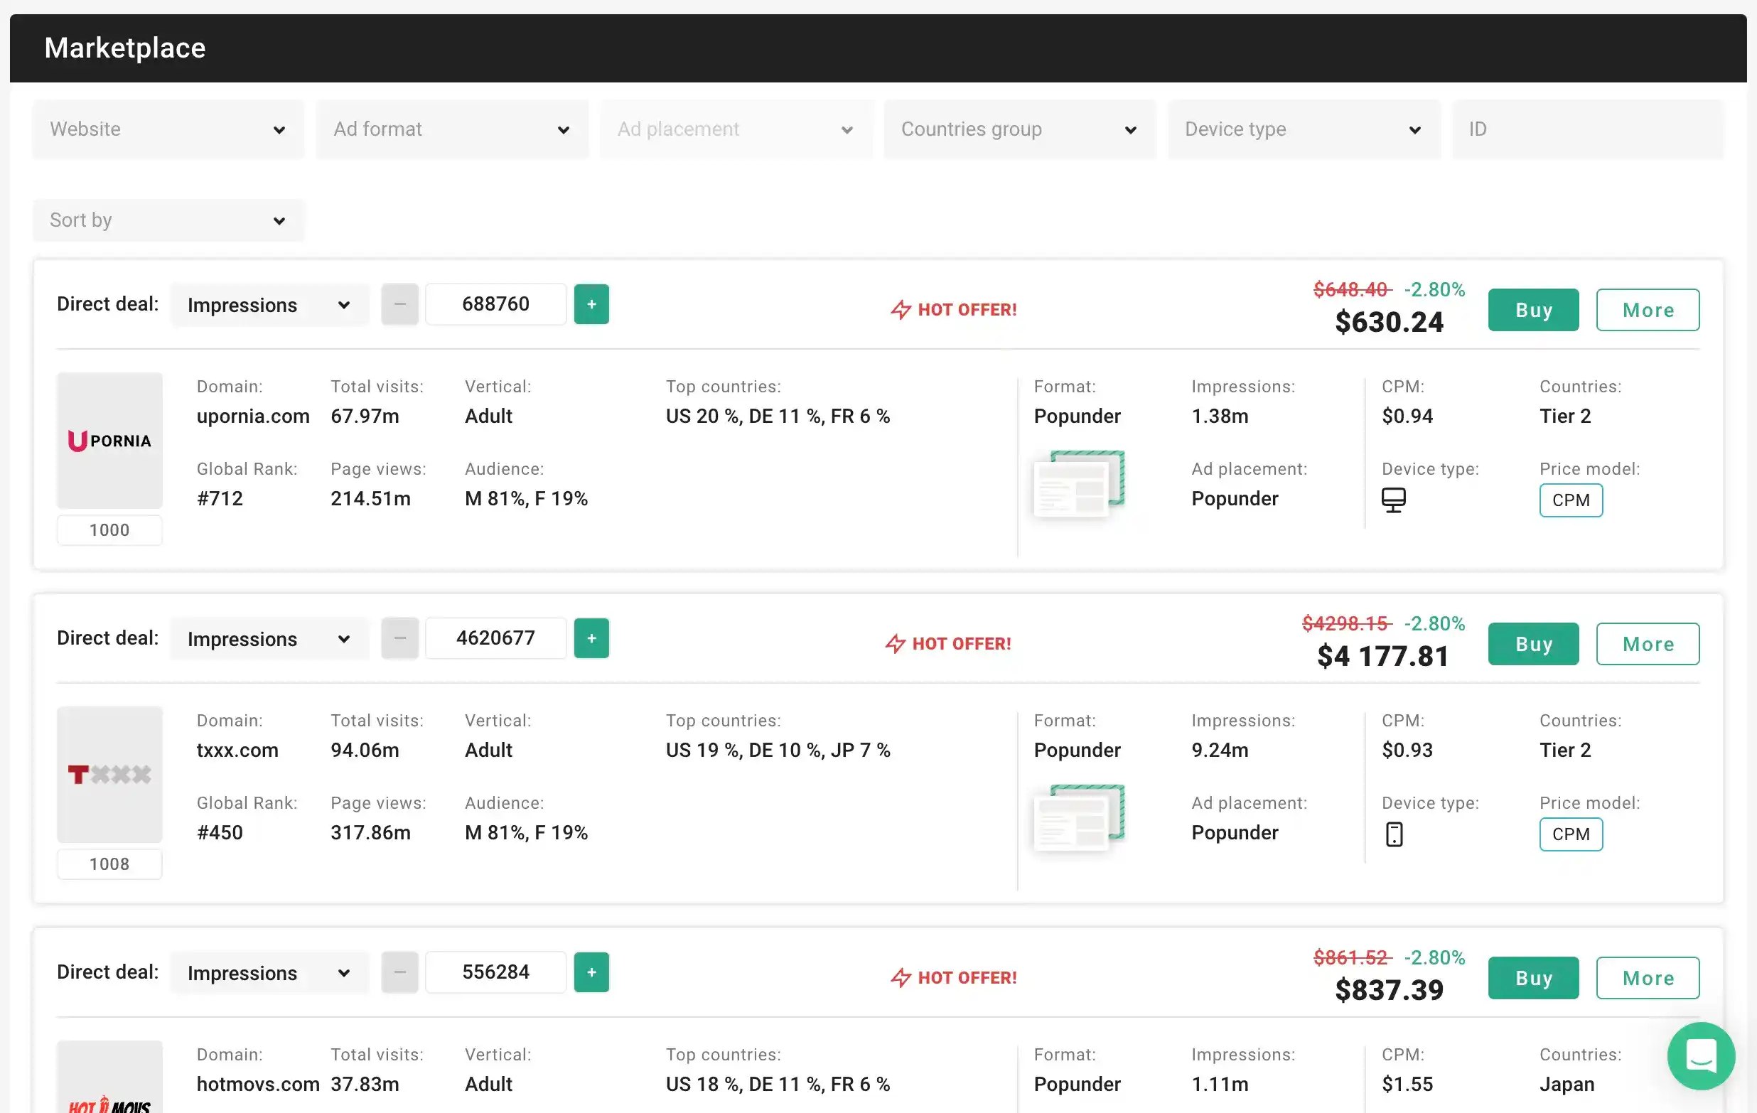Increase impressions with plus button on upornia deal
Viewport: 1757px width, 1113px height.
coord(591,303)
